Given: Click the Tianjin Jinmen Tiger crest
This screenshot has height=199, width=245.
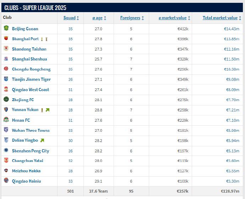Looking at the screenshot, I should click(6, 79).
